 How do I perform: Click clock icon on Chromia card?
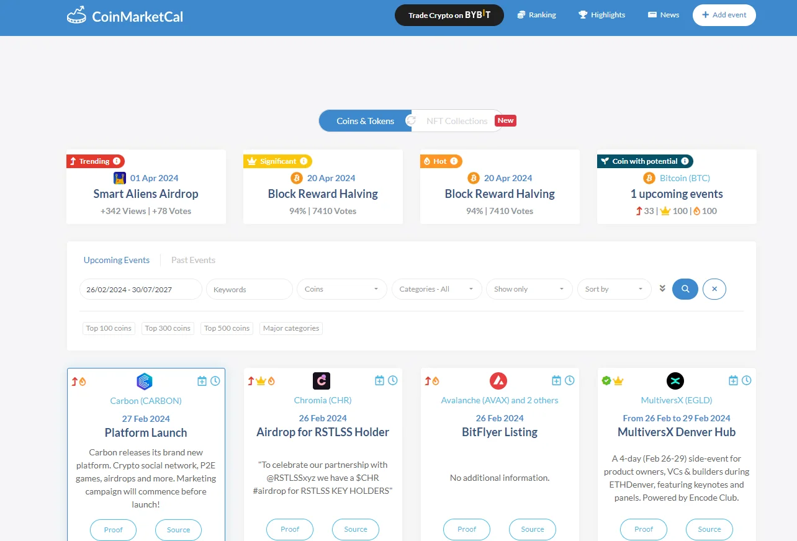click(x=393, y=380)
